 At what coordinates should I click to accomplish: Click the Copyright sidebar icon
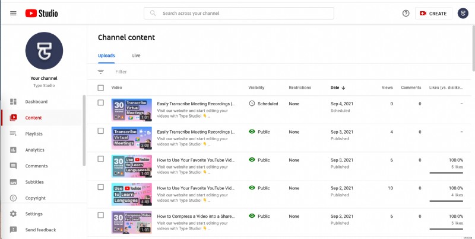(x=13, y=198)
